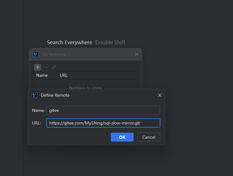
Task: Click the Git Remotes title text
Action: click(x=54, y=54)
